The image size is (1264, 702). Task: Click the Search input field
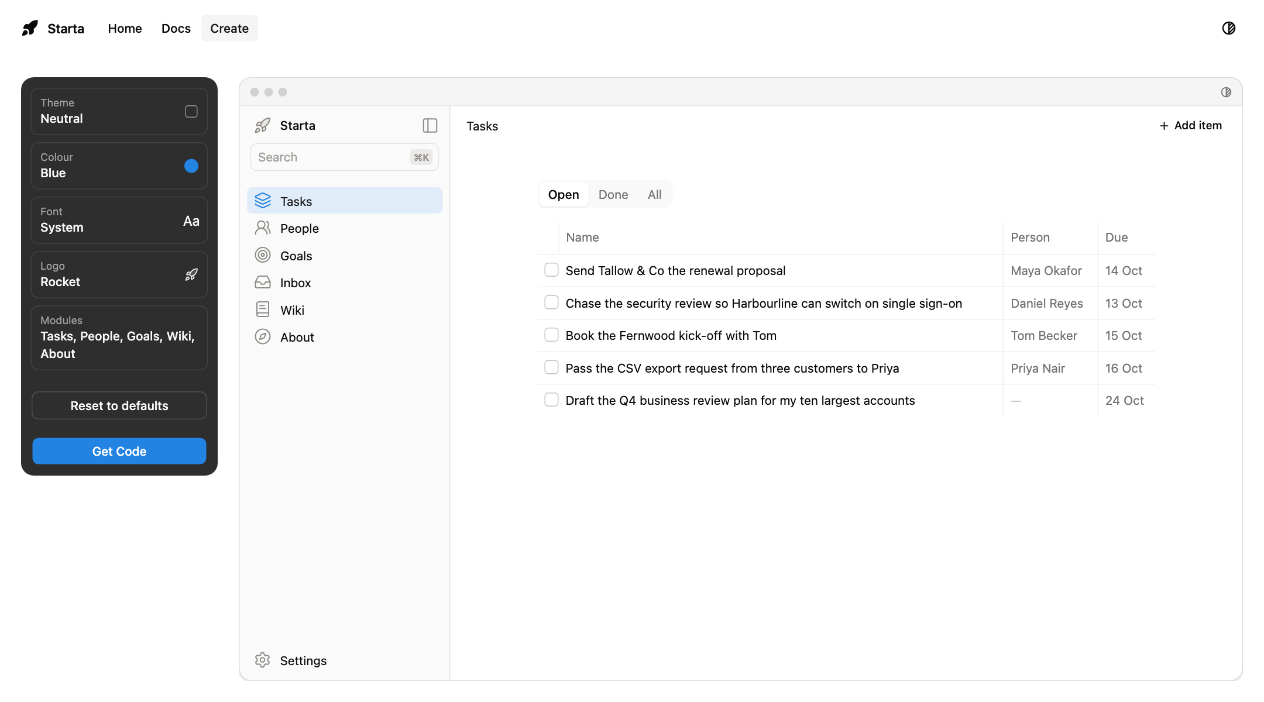345,157
